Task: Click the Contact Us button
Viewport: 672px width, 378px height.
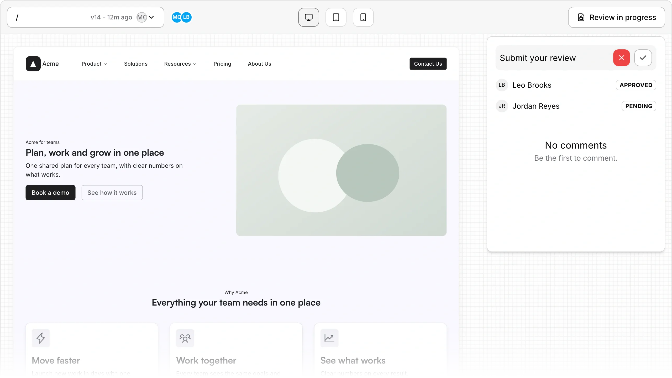Action: tap(428, 64)
